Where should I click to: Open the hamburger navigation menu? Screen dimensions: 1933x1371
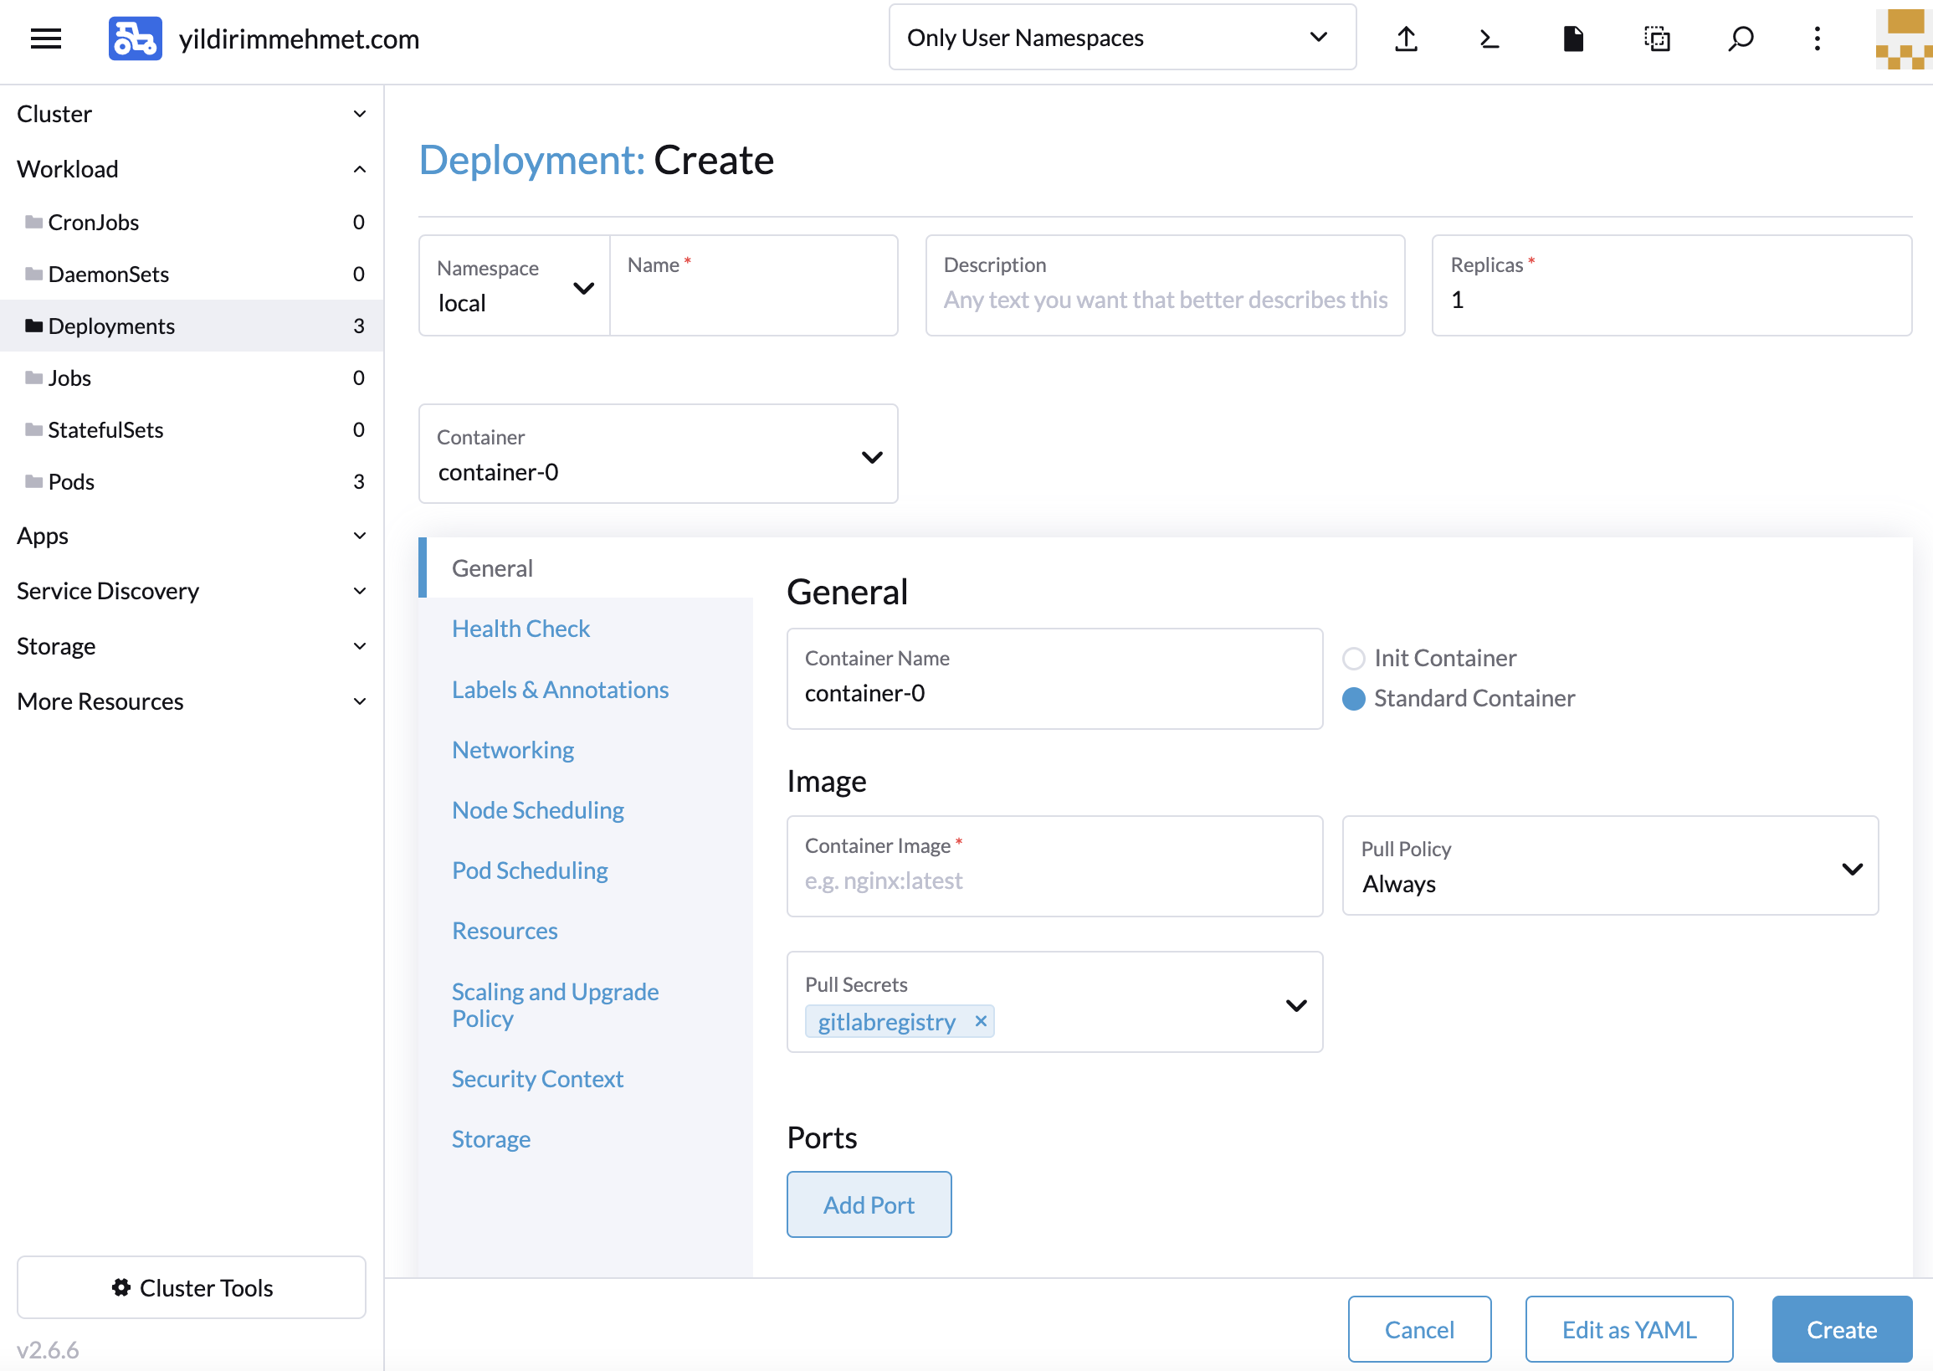pos(45,38)
